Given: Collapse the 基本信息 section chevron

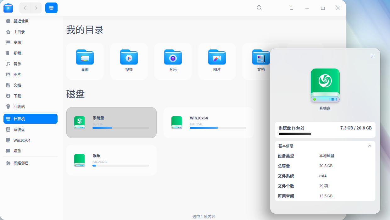Looking at the screenshot, I should click(370, 146).
